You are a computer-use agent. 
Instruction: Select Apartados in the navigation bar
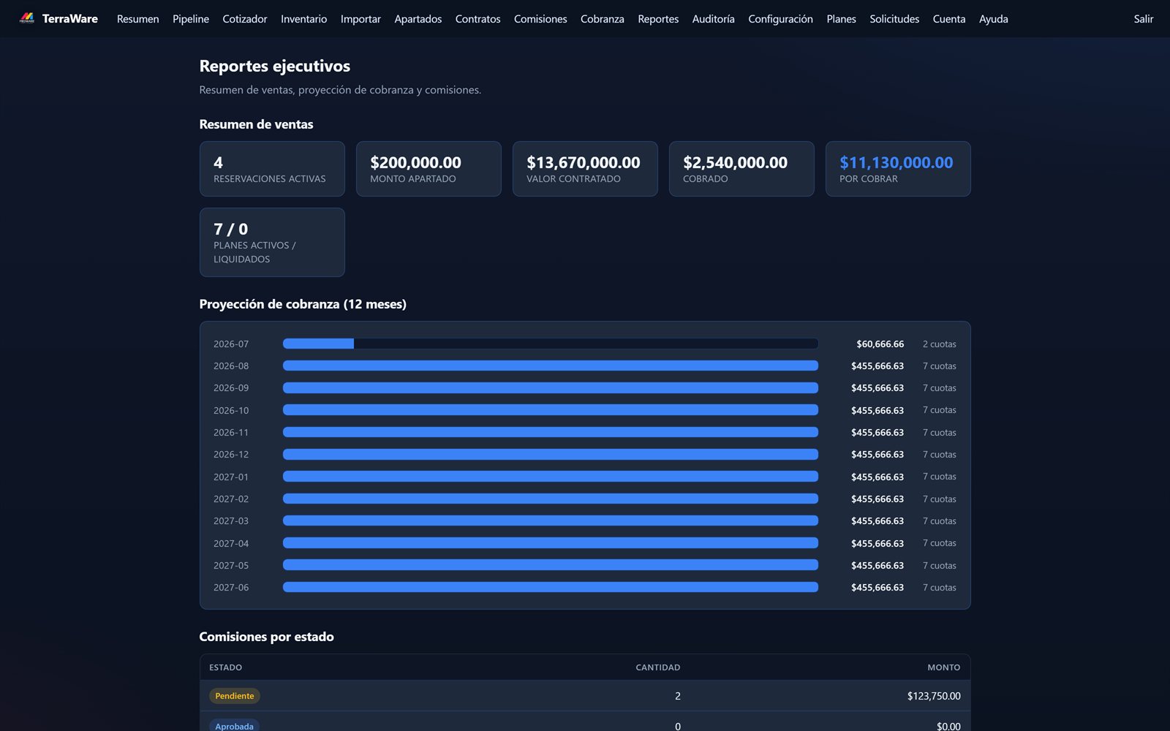(x=418, y=19)
